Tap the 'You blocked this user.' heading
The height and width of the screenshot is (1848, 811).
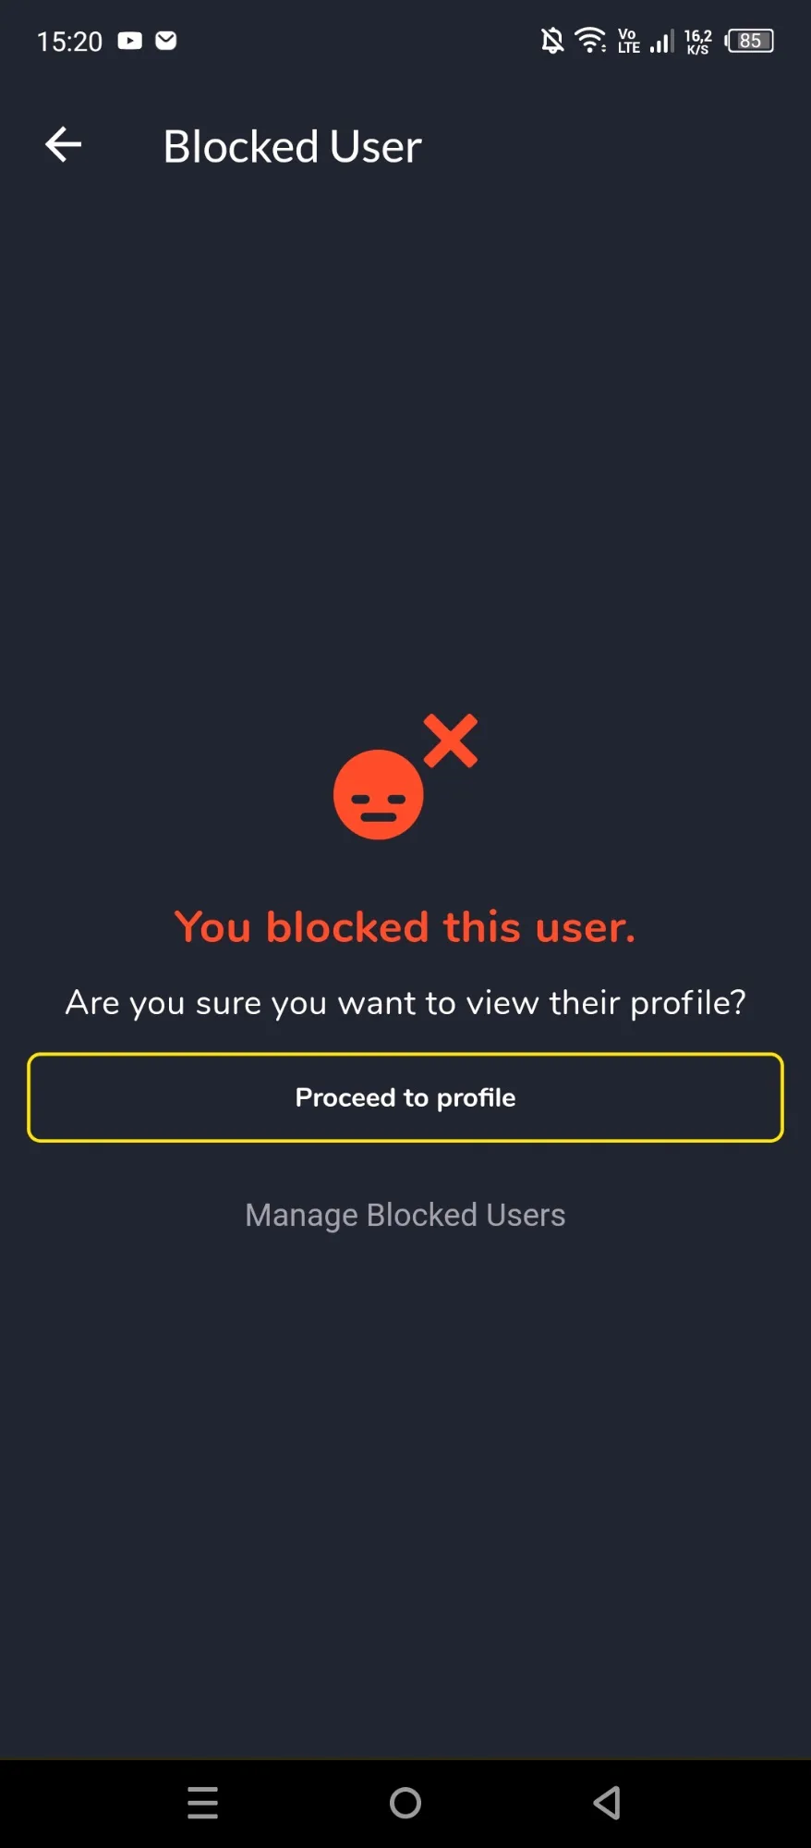[x=405, y=926]
